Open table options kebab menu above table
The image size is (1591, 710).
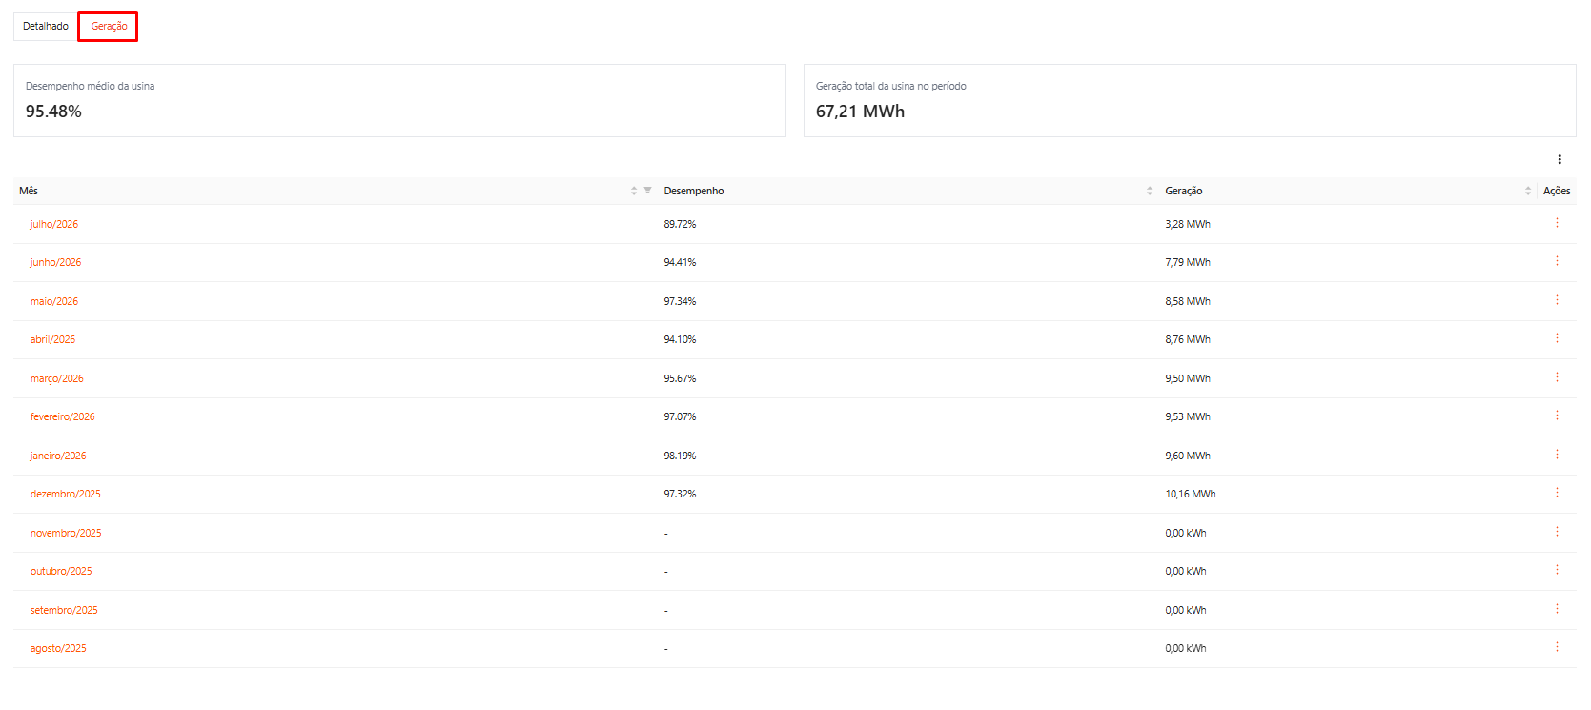tap(1560, 159)
